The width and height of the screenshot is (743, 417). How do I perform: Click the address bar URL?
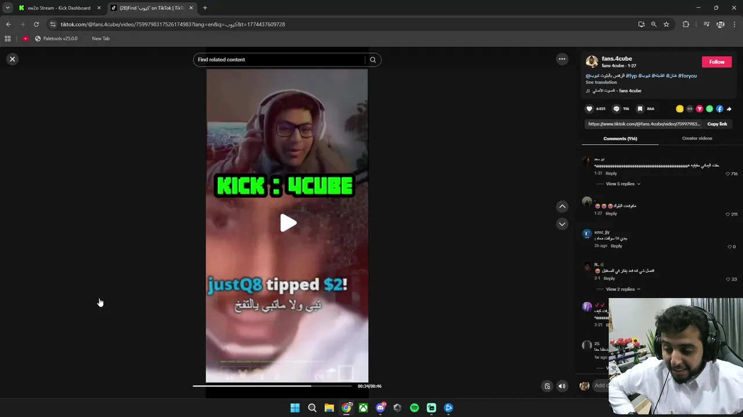173,24
